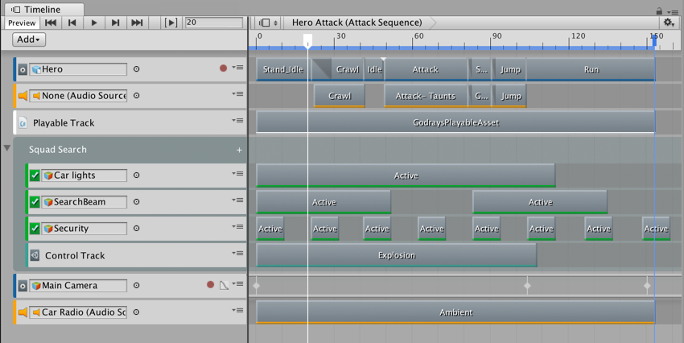The height and width of the screenshot is (343, 684).
Task: Toggle the Security activation checkbox
Action: coord(35,229)
